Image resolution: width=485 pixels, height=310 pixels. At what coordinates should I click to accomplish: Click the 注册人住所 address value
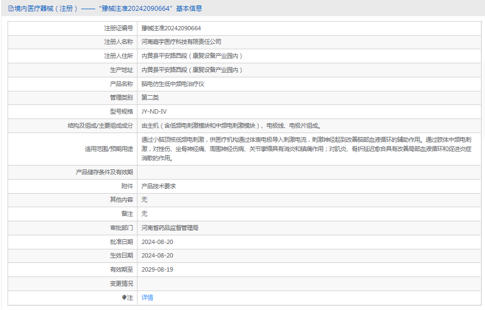click(192, 56)
